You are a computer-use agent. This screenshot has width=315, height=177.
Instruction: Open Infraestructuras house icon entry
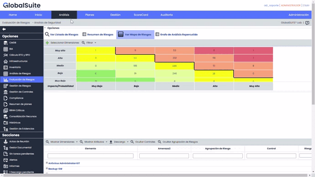(x=5, y=61)
